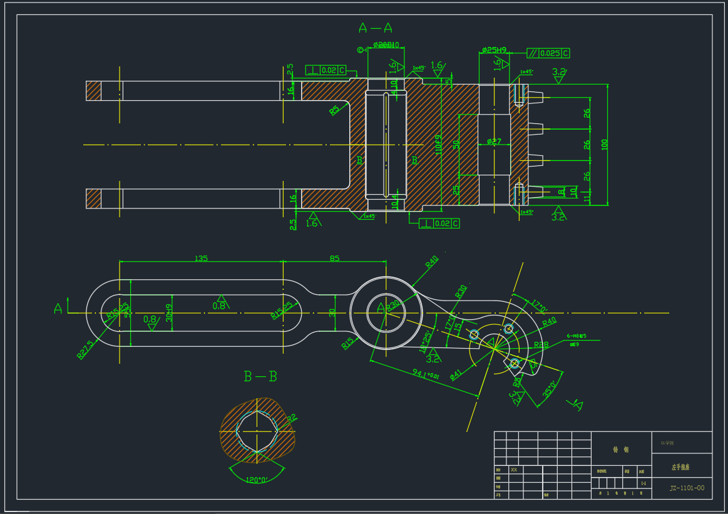Select the lower perpendicularity 0.02 tolerance frame
728x514 pixels.
click(439, 224)
